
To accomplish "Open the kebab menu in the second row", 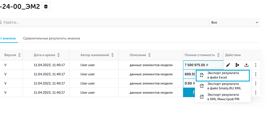I will click(256, 74).
